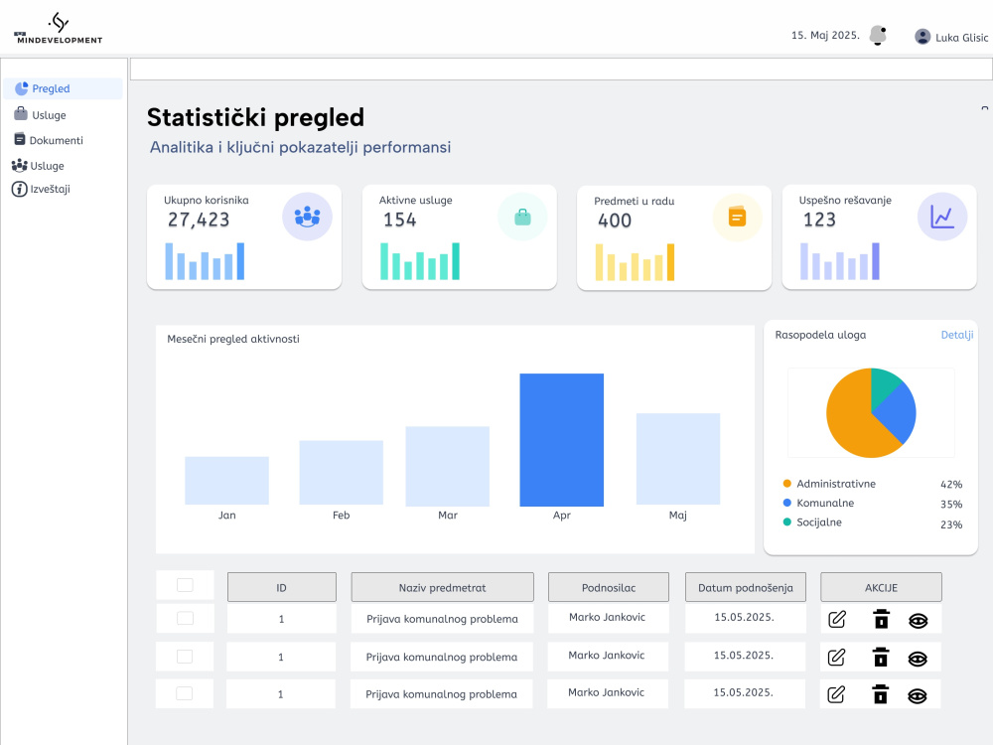Toggle the select-all checkbox in table header

click(185, 585)
